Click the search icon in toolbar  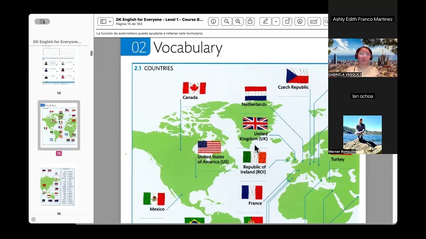[x=326, y=21]
